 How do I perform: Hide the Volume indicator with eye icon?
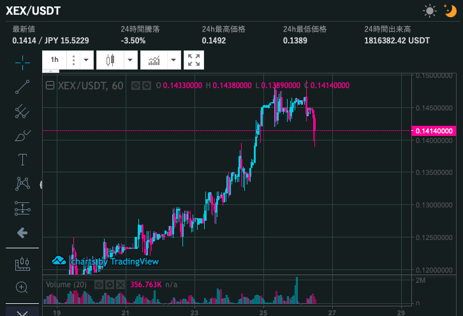[99, 284]
